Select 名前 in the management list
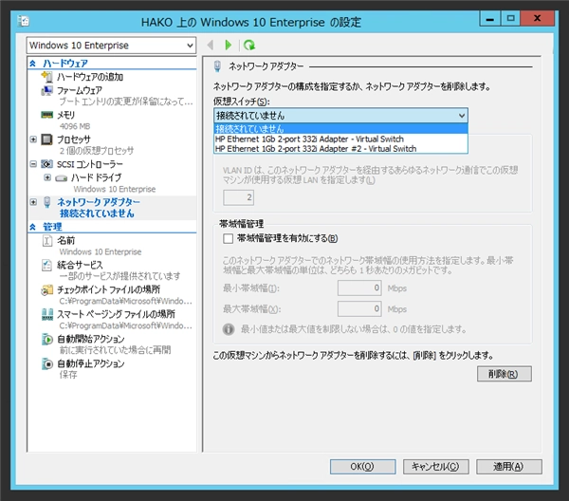 click(65, 240)
